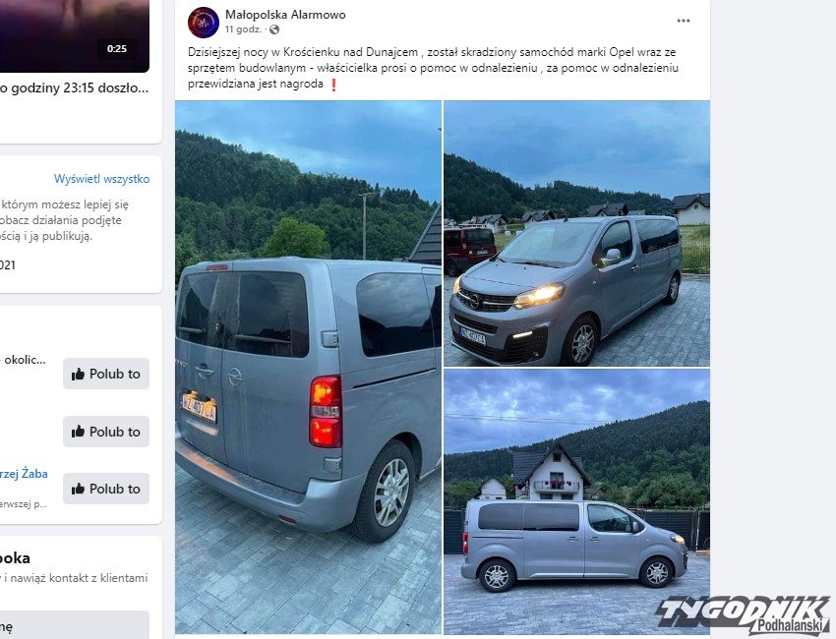Image resolution: width=836 pixels, height=639 pixels.
Task: Click the 11 godz. post timestamp
Action: point(243,29)
